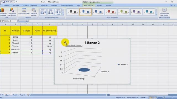The image size is (177, 99).
Task: Switch to the Формат chart tab
Action: (108, 5)
